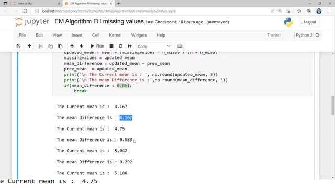Click output line mean Difference is : 0.292

pos(94,162)
